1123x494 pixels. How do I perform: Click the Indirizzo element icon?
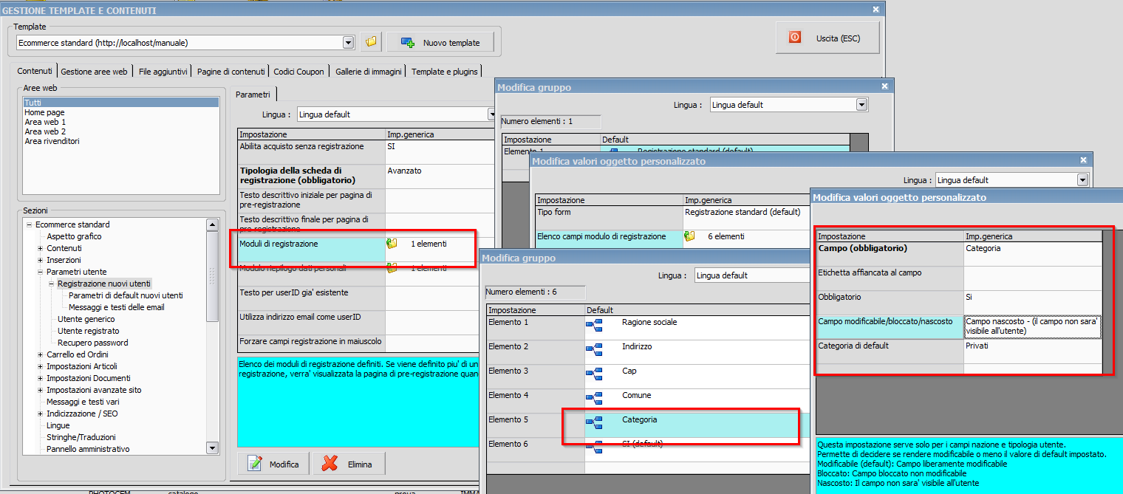pos(595,349)
